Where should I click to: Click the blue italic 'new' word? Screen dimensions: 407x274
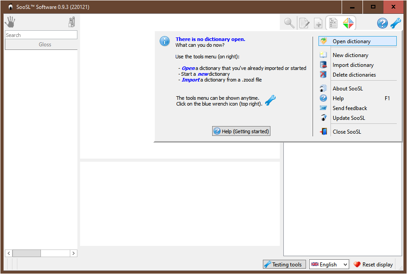point(203,74)
